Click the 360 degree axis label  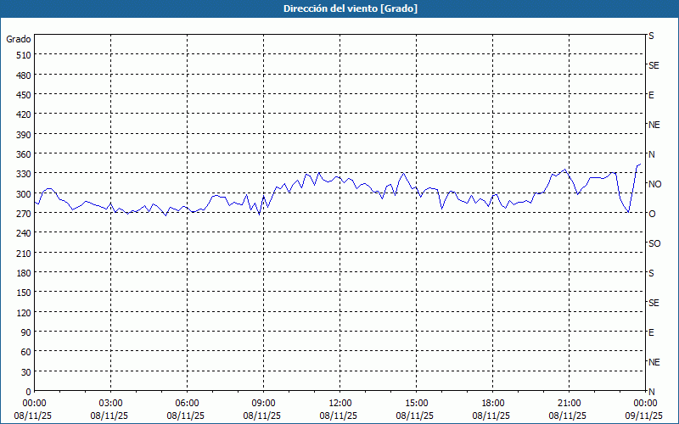[24, 154]
